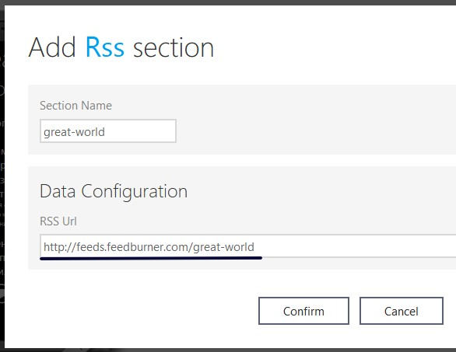Viewport: 456px width, 352px height.
Task: Select the 'Add Rss section' dialog title
Action: point(121,47)
